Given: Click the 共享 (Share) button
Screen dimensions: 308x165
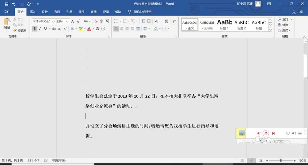Looking at the screenshot, I should (298, 12).
